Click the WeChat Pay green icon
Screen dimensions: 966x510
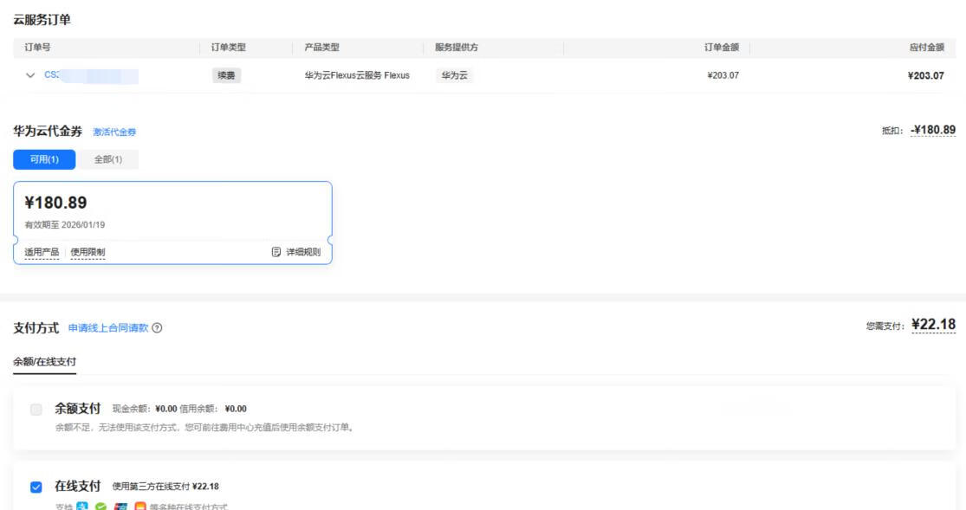(x=101, y=506)
